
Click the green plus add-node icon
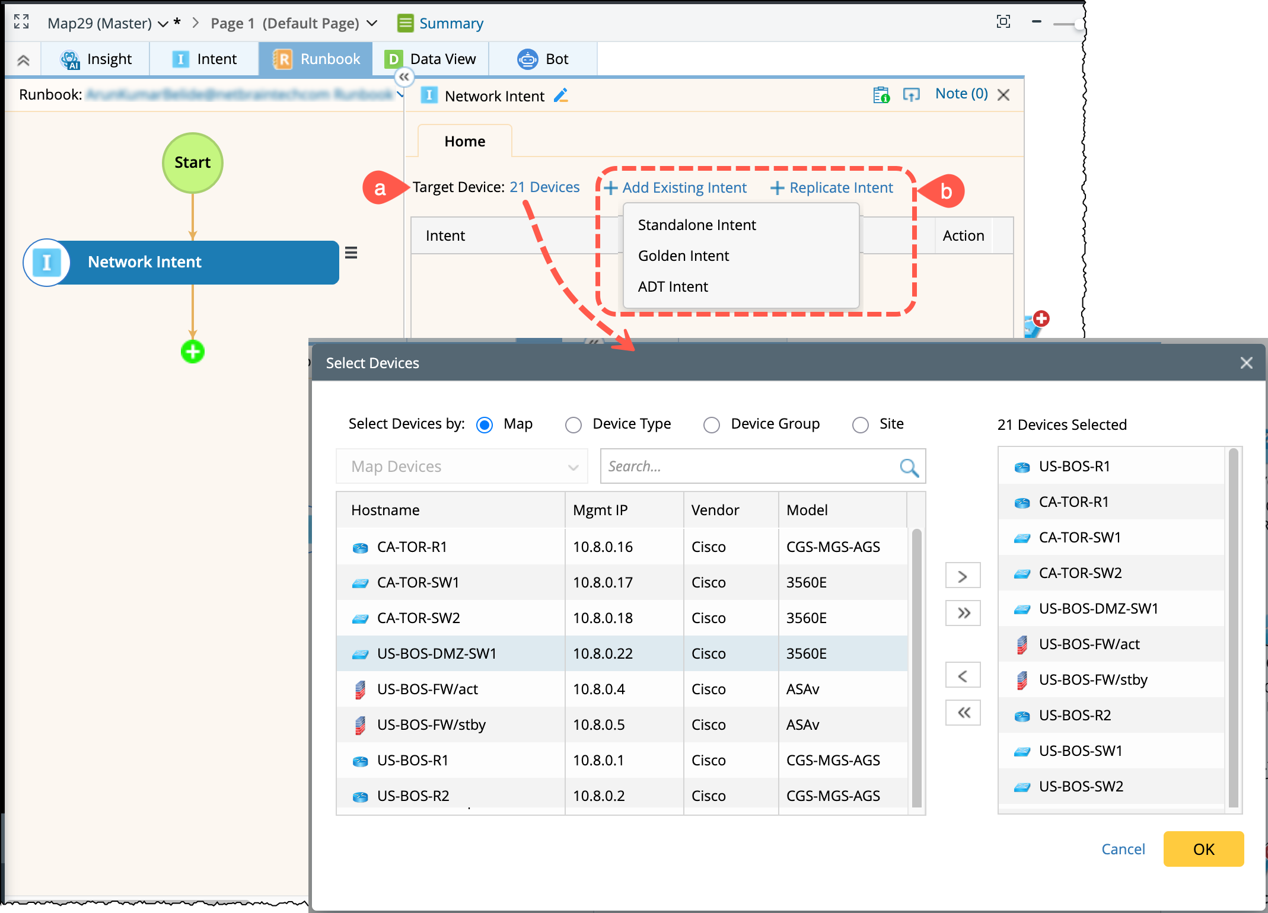point(192,352)
